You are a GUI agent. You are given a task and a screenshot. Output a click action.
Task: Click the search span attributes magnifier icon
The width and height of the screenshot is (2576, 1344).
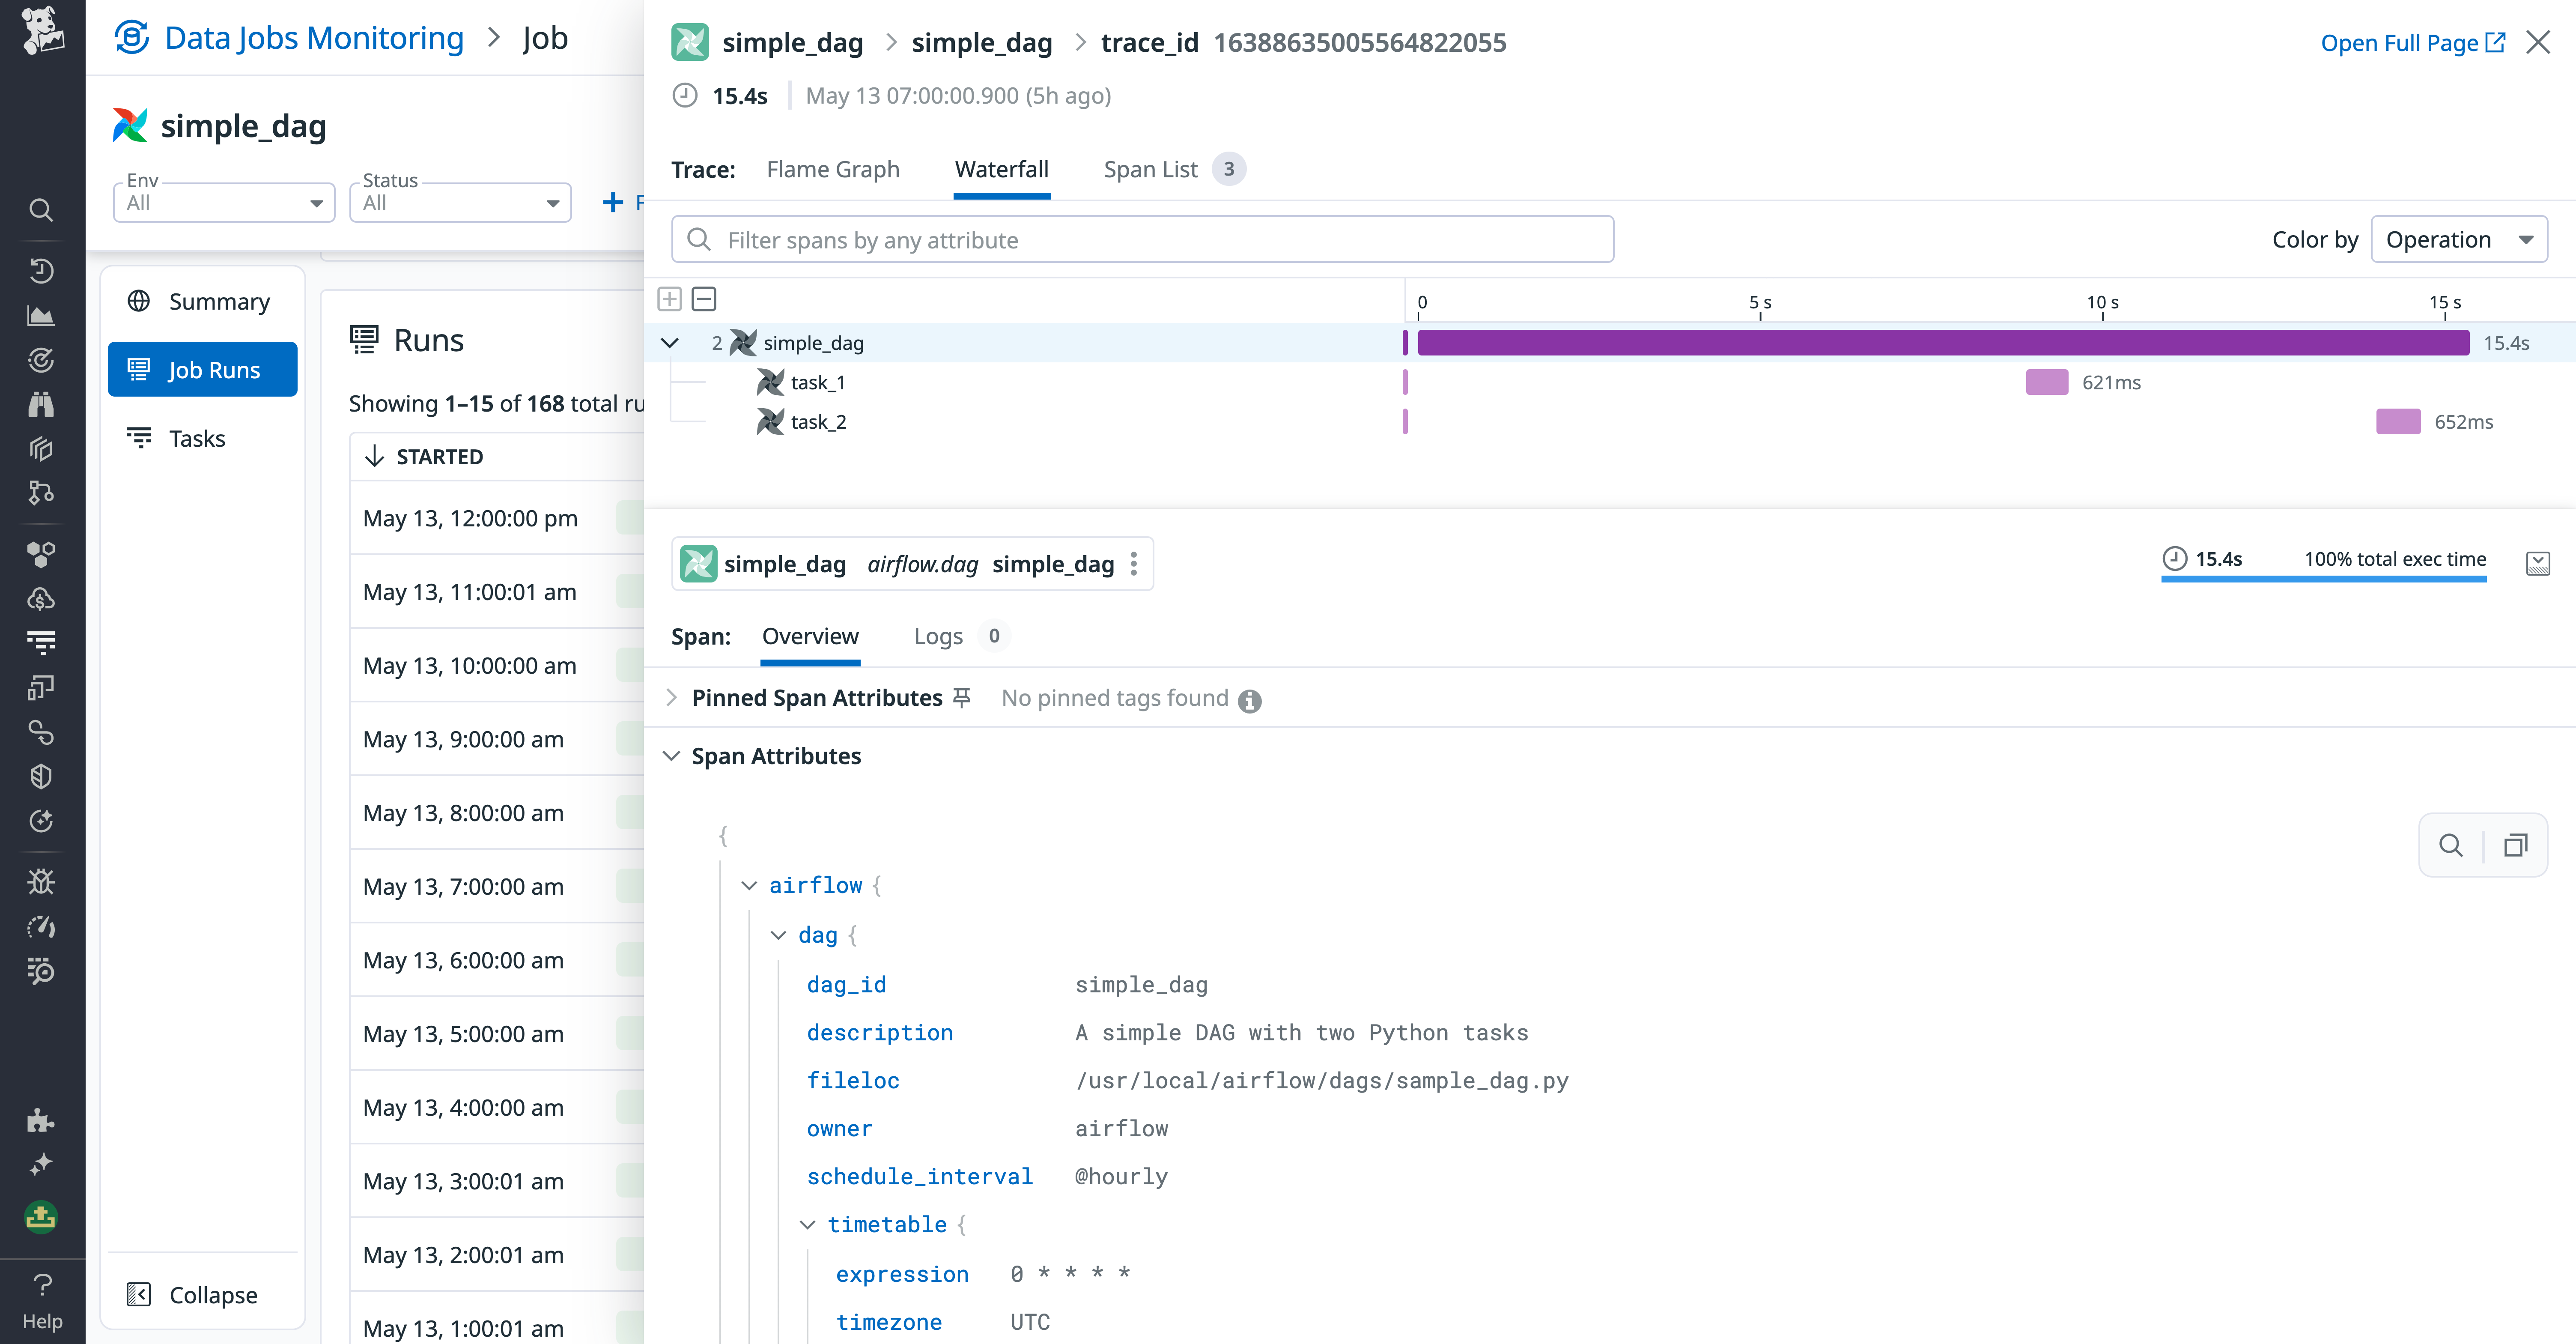[2450, 845]
